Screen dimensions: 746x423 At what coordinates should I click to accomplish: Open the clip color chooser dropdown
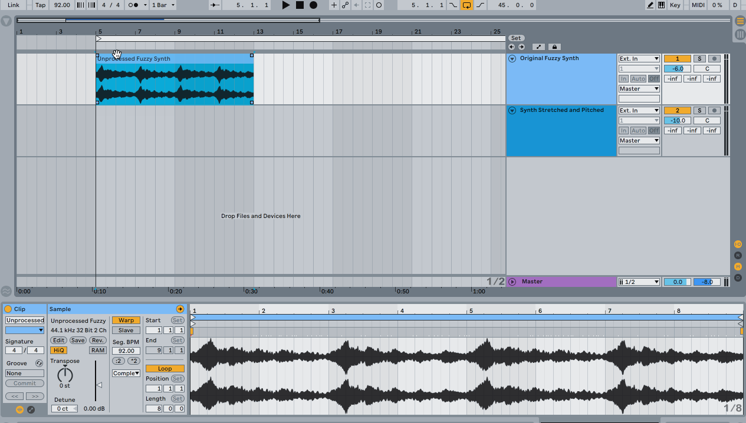(x=25, y=330)
